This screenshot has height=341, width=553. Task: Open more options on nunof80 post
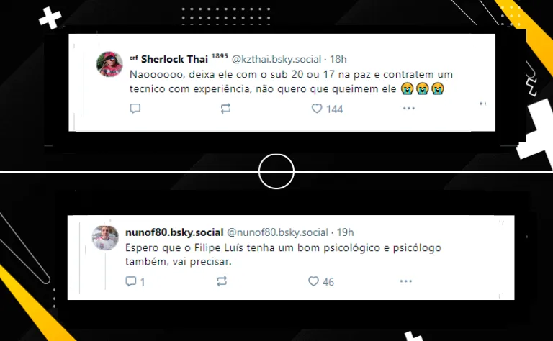pyautogui.click(x=406, y=281)
